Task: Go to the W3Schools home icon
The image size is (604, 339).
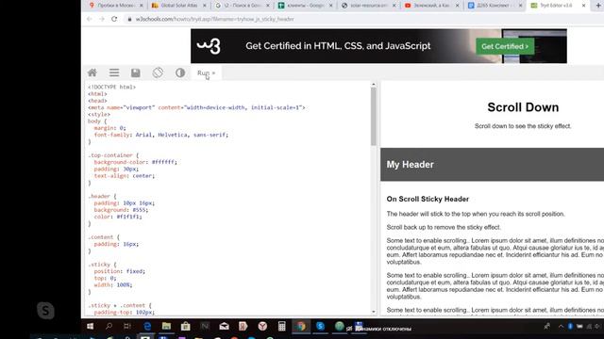Action: click(x=92, y=73)
